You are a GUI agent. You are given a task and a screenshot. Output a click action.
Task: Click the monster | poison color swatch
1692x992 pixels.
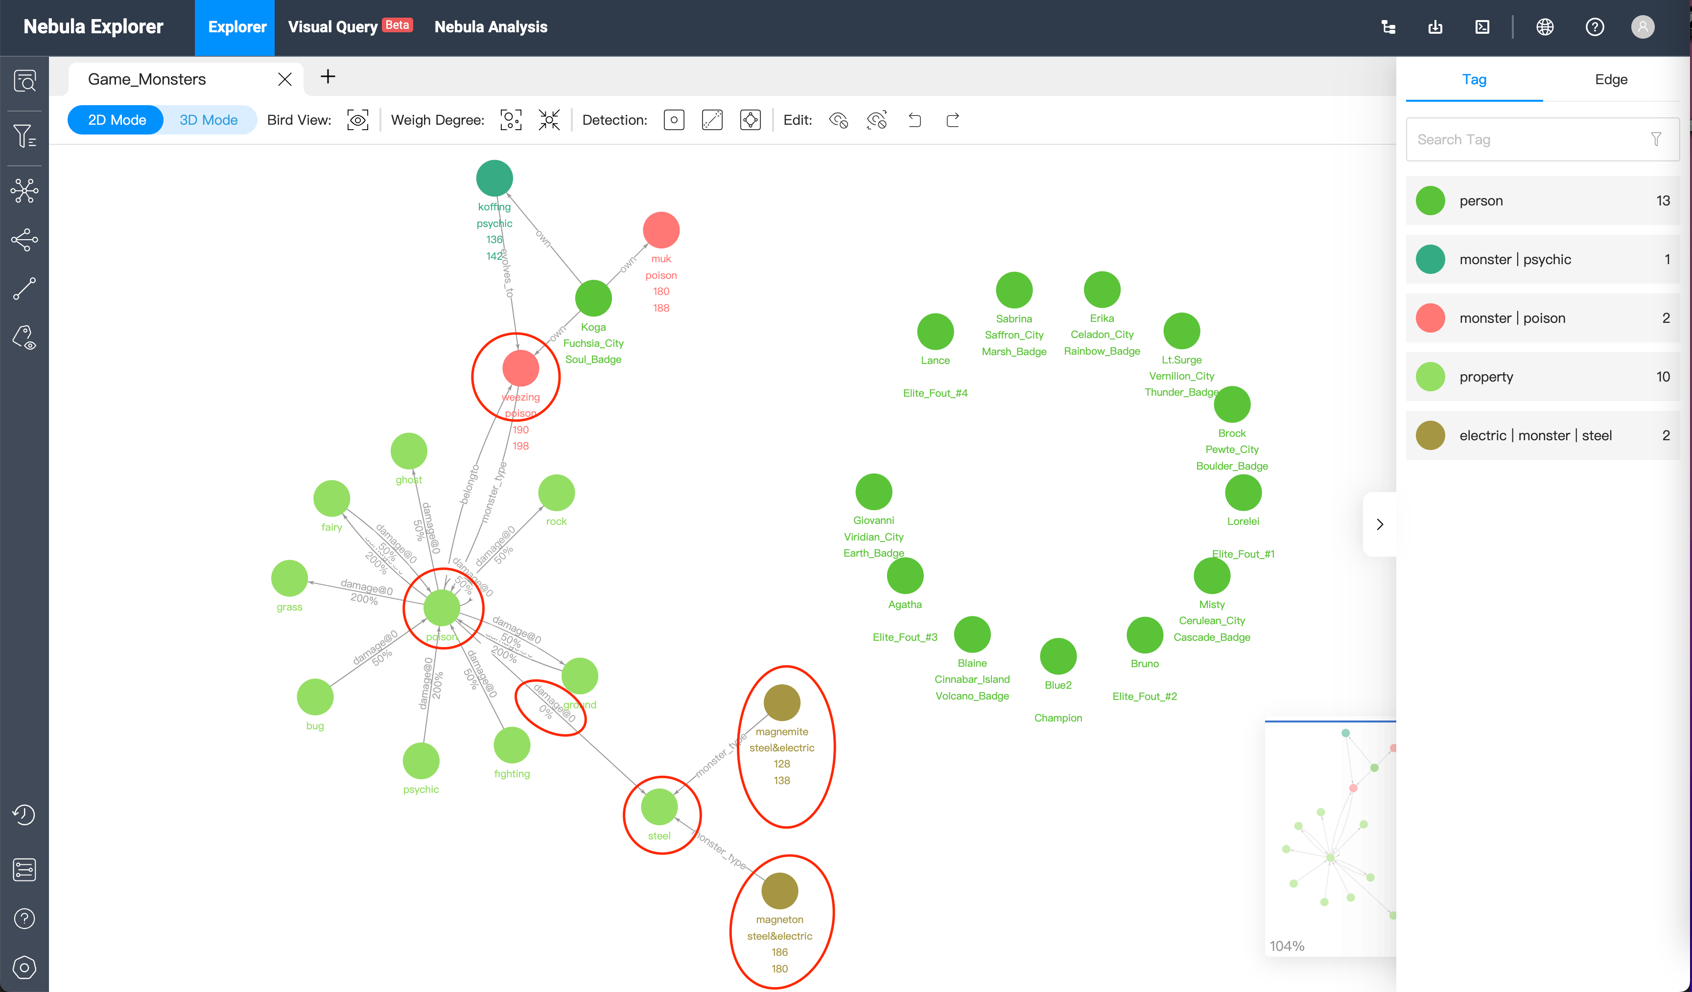coord(1430,318)
